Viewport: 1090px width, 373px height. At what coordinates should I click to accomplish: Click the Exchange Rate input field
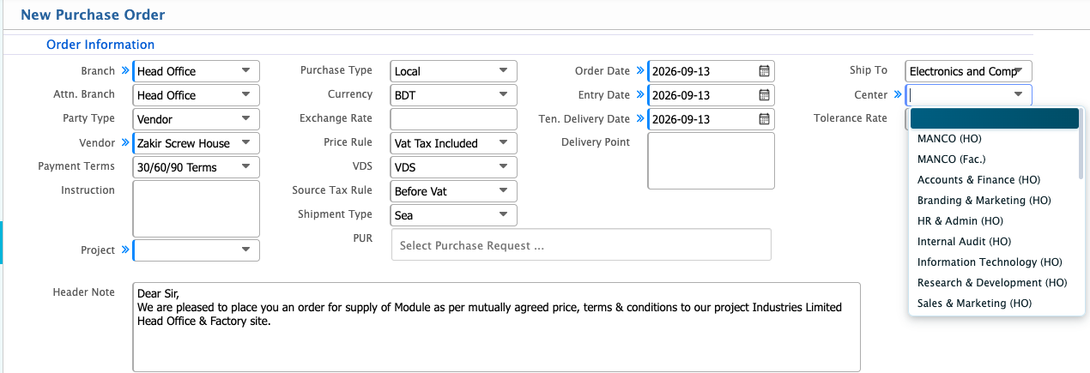tap(454, 119)
